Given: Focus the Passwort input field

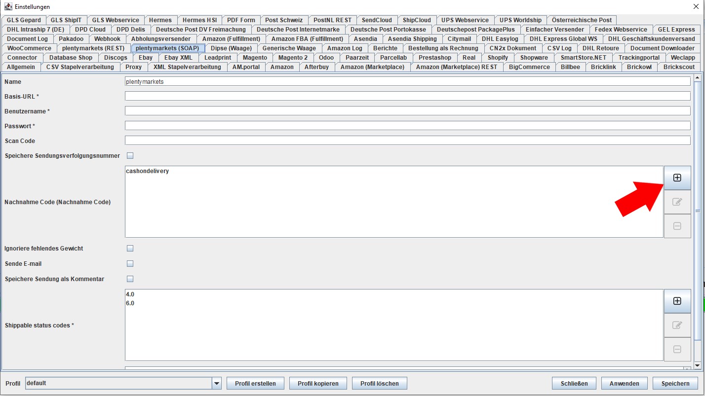Looking at the screenshot, I should pos(408,126).
